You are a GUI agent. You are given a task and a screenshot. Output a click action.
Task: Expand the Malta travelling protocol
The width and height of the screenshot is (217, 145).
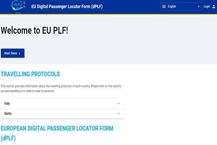pyautogui.click(x=63, y=113)
